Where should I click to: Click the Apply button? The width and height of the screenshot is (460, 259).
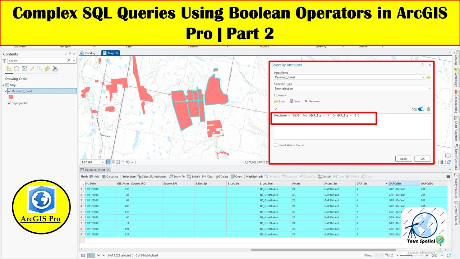tap(404, 159)
